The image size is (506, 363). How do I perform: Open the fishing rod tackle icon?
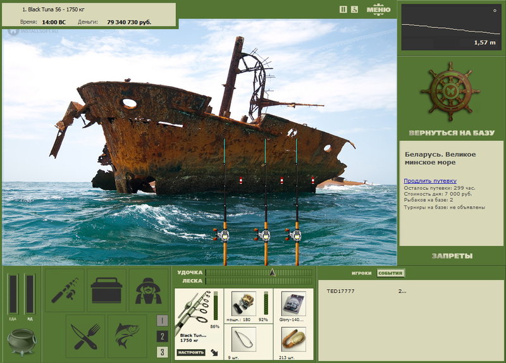(x=65, y=290)
